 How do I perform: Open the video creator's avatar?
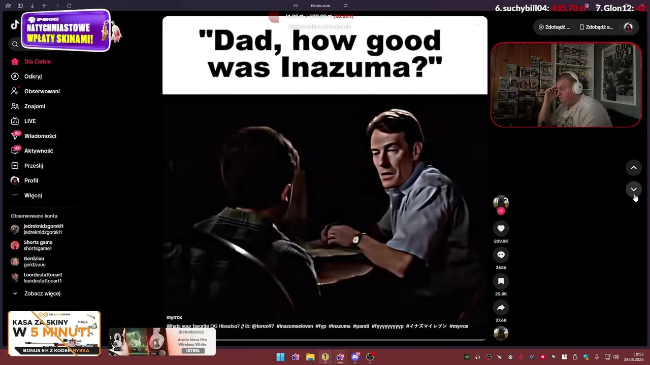pos(501,202)
